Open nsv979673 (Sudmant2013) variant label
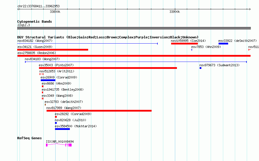This screenshot has width=259, height=161. tap(219, 65)
